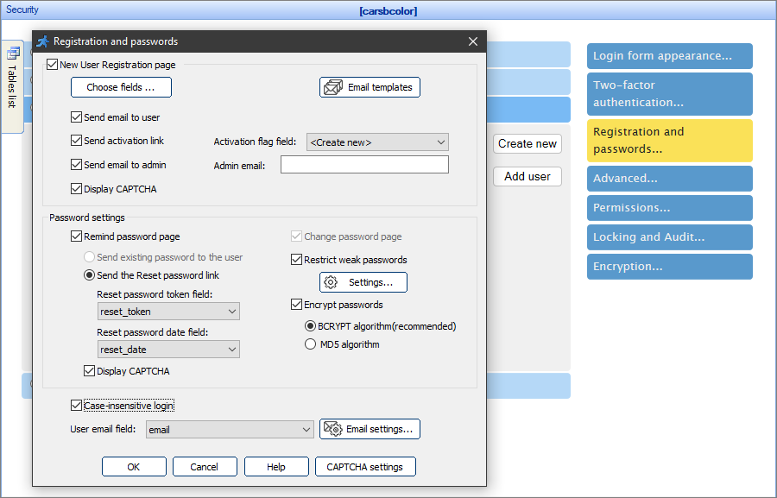Click the Choose fields button

[121, 86]
